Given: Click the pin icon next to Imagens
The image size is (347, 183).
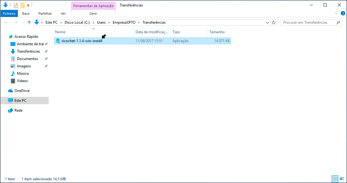Looking at the screenshot, I should click(x=46, y=66).
